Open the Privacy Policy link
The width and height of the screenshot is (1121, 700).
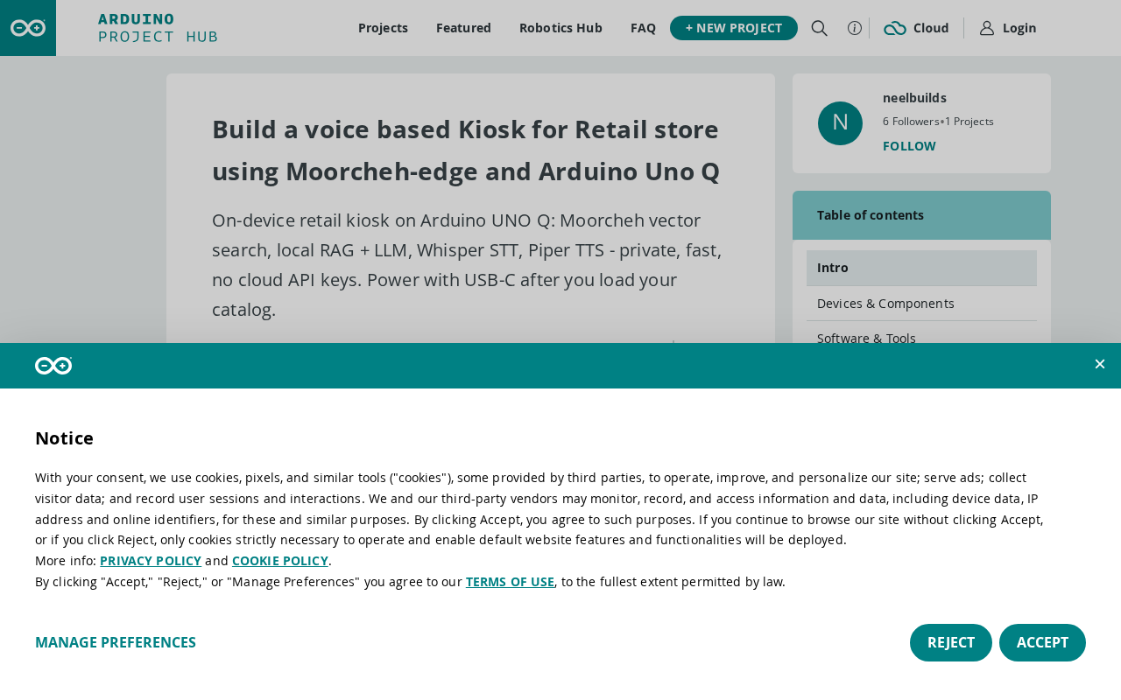[151, 561]
